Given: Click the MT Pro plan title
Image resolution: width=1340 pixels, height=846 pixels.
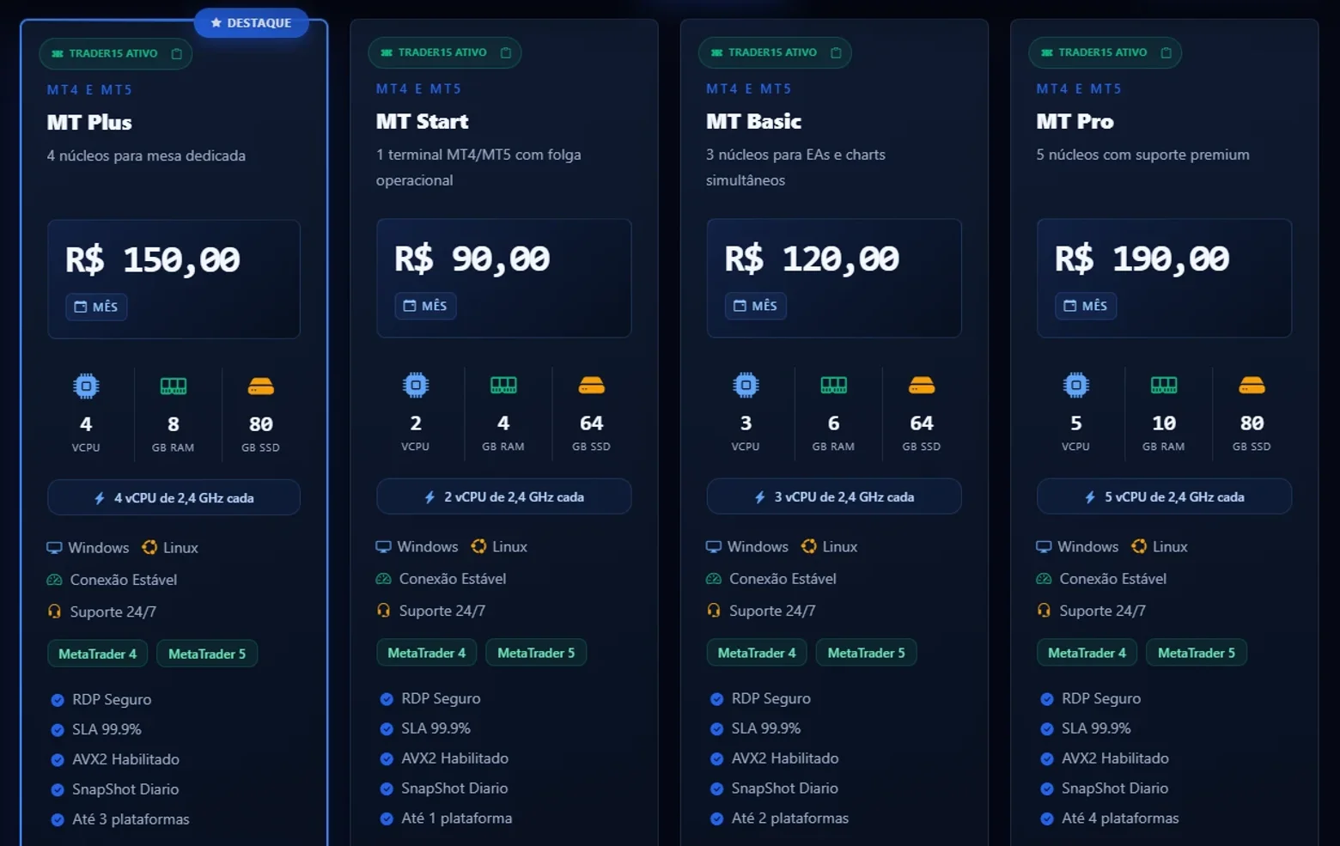Looking at the screenshot, I should pyautogui.click(x=1075, y=122).
